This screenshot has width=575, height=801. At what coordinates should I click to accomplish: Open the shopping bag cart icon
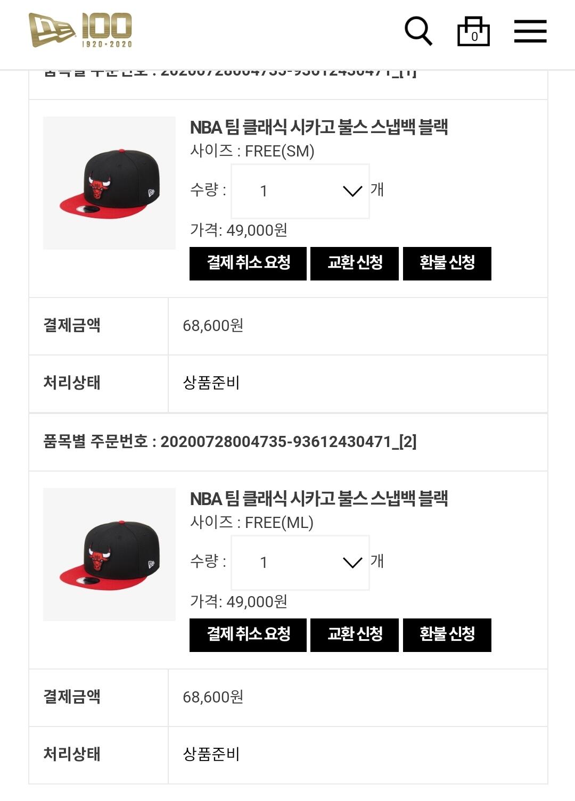point(473,31)
